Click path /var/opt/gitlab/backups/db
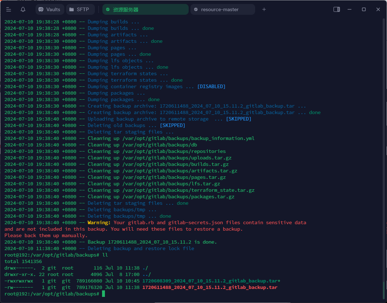 tap(160, 145)
